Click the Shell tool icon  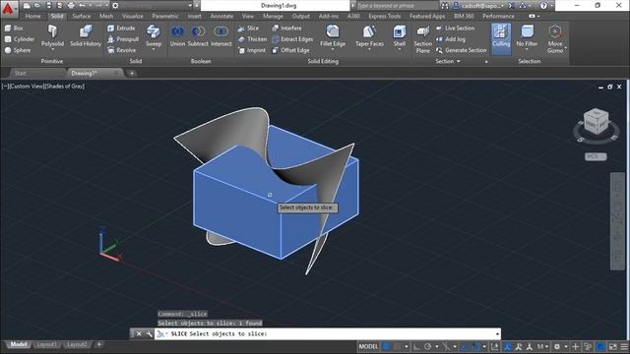coord(400,31)
